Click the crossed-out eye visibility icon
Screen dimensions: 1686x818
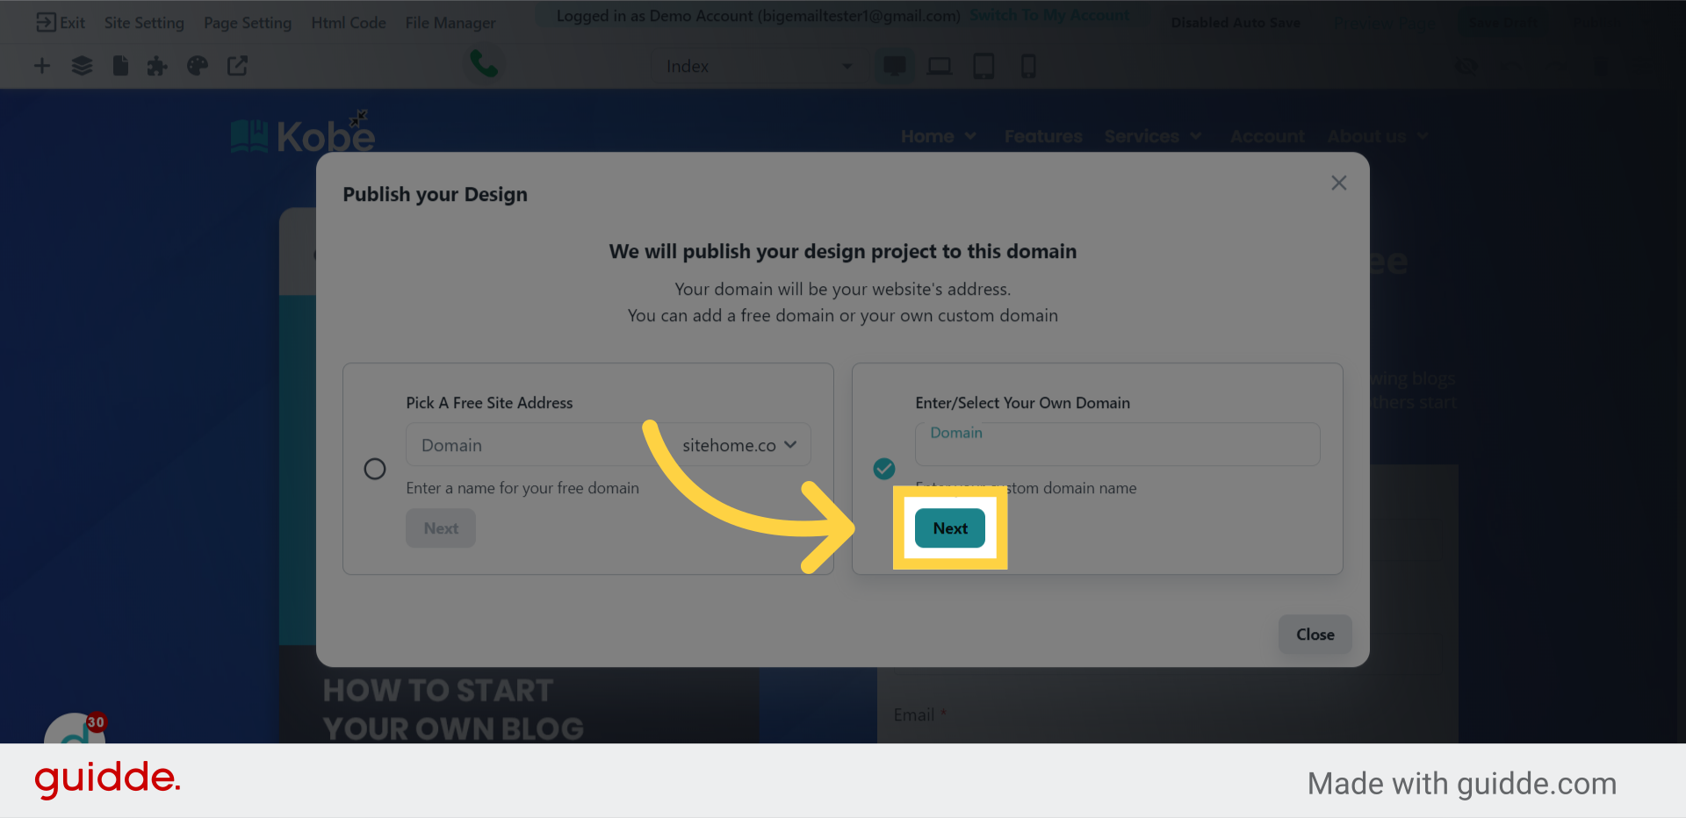click(x=1466, y=66)
